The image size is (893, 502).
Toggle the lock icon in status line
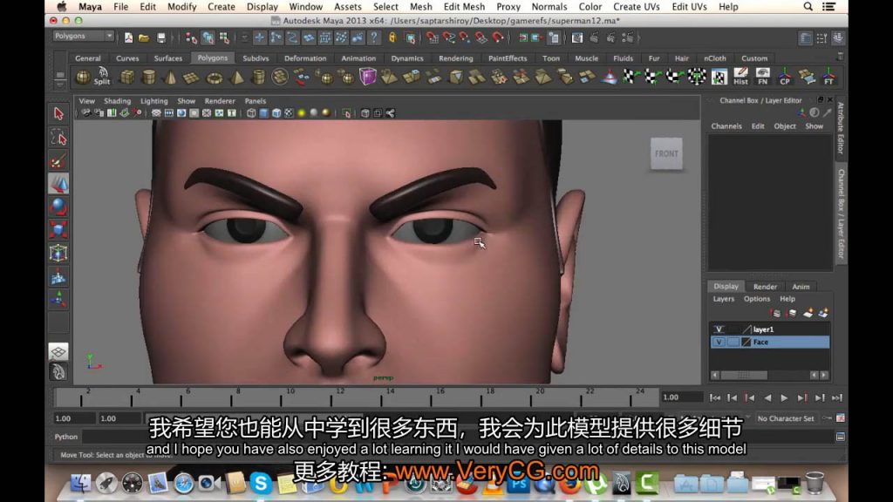pos(392,38)
